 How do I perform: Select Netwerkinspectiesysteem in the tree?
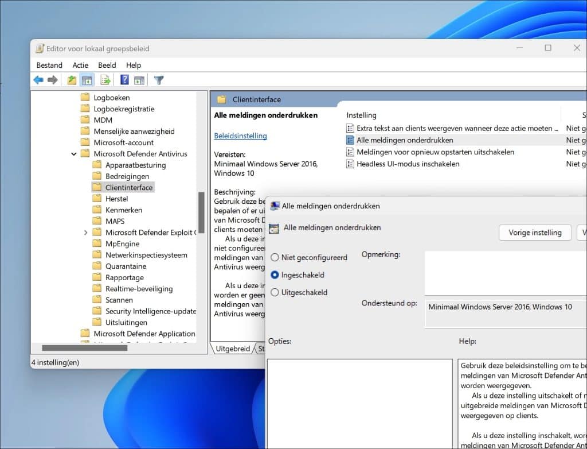146,255
